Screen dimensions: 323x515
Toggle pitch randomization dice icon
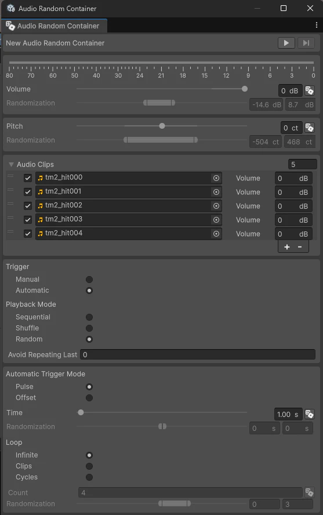[x=309, y=128]
